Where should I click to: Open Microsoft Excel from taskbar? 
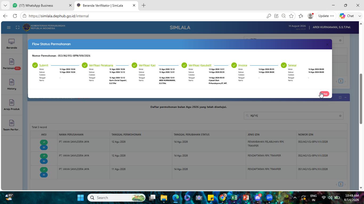tap(234, 198)
